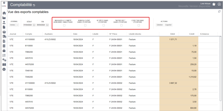
Task: Click the Fin date field 30/04/2024
Action: 41,25
